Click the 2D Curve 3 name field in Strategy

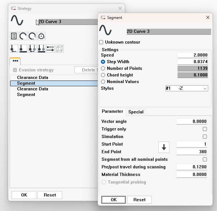pos(68,22)
